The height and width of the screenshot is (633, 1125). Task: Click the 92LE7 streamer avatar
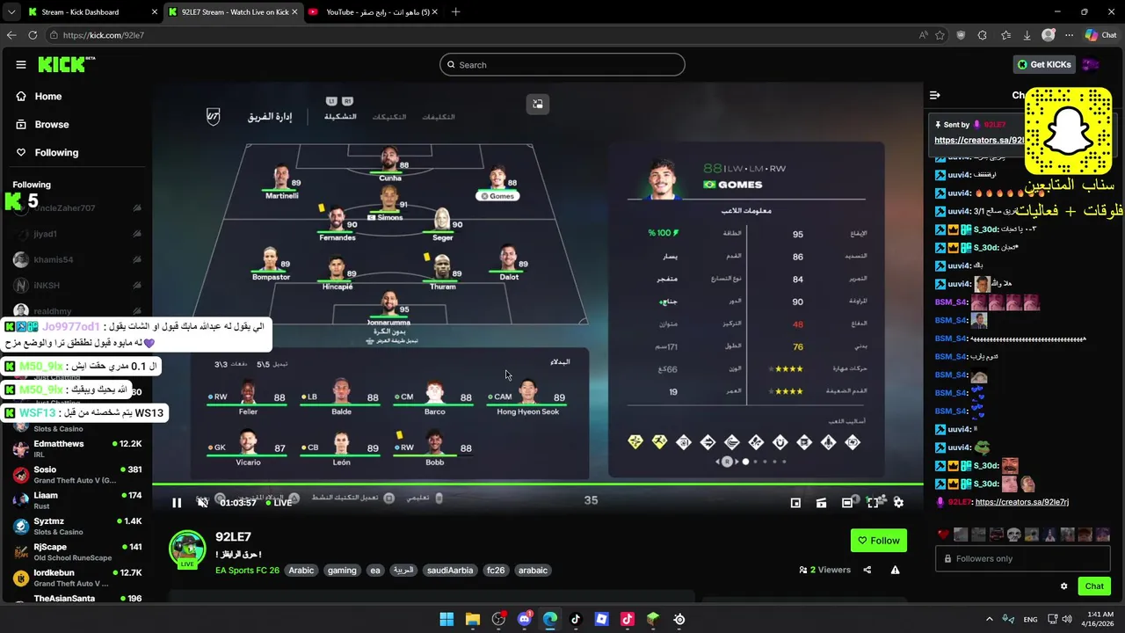[x=187, y=549]
